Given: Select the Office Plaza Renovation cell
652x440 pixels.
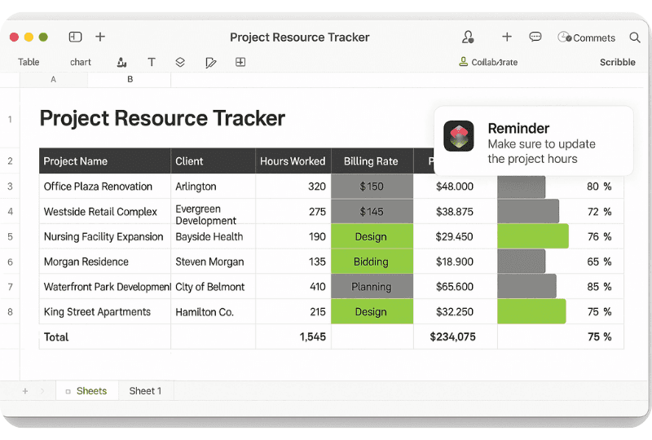Looking at the screenshot, I should (x=105, y=187).
